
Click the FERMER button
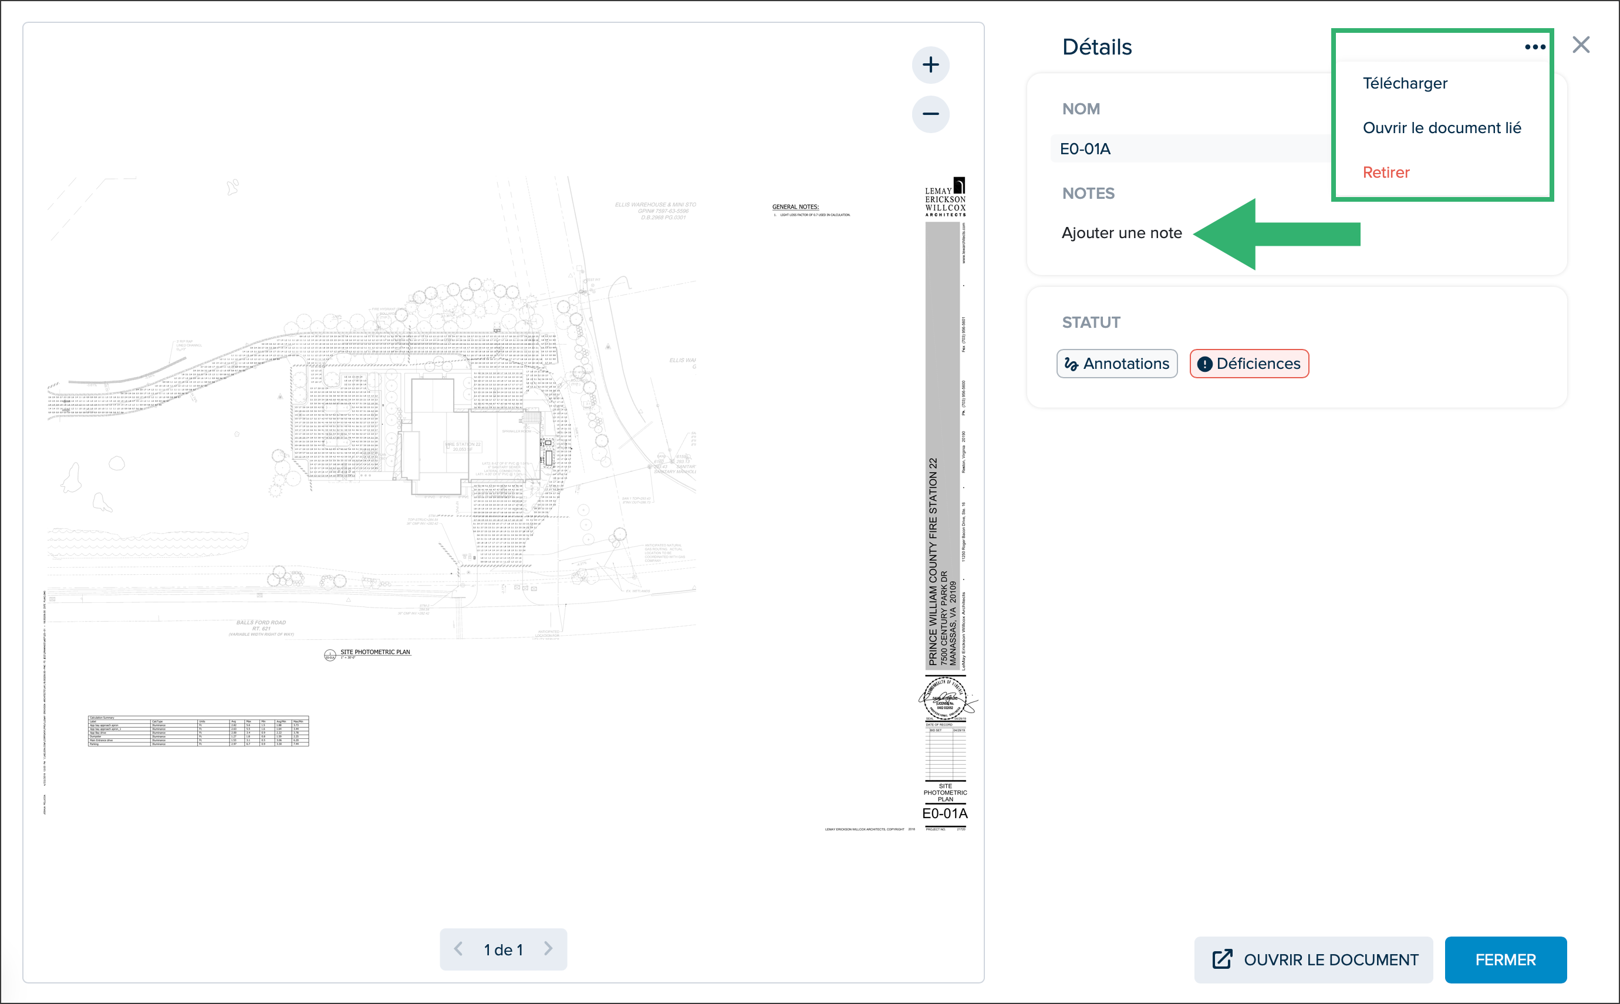pos(1505,959)
